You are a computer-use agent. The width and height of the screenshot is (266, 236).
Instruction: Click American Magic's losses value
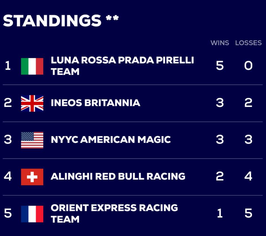248,140
